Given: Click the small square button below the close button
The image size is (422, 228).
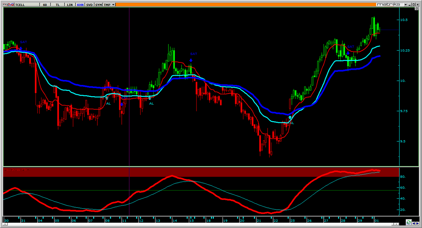Looking at the screenshot, I should [417, 8].
